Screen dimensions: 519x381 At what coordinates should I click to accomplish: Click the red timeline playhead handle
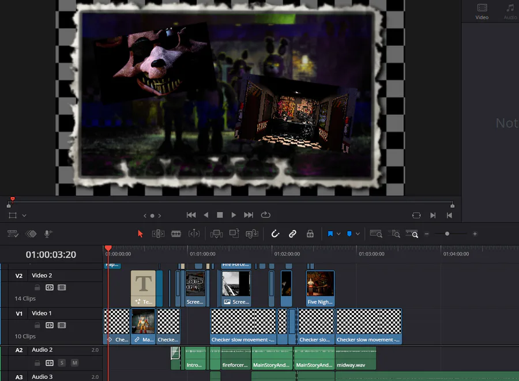pyautogui.click(x=108, y=248)
